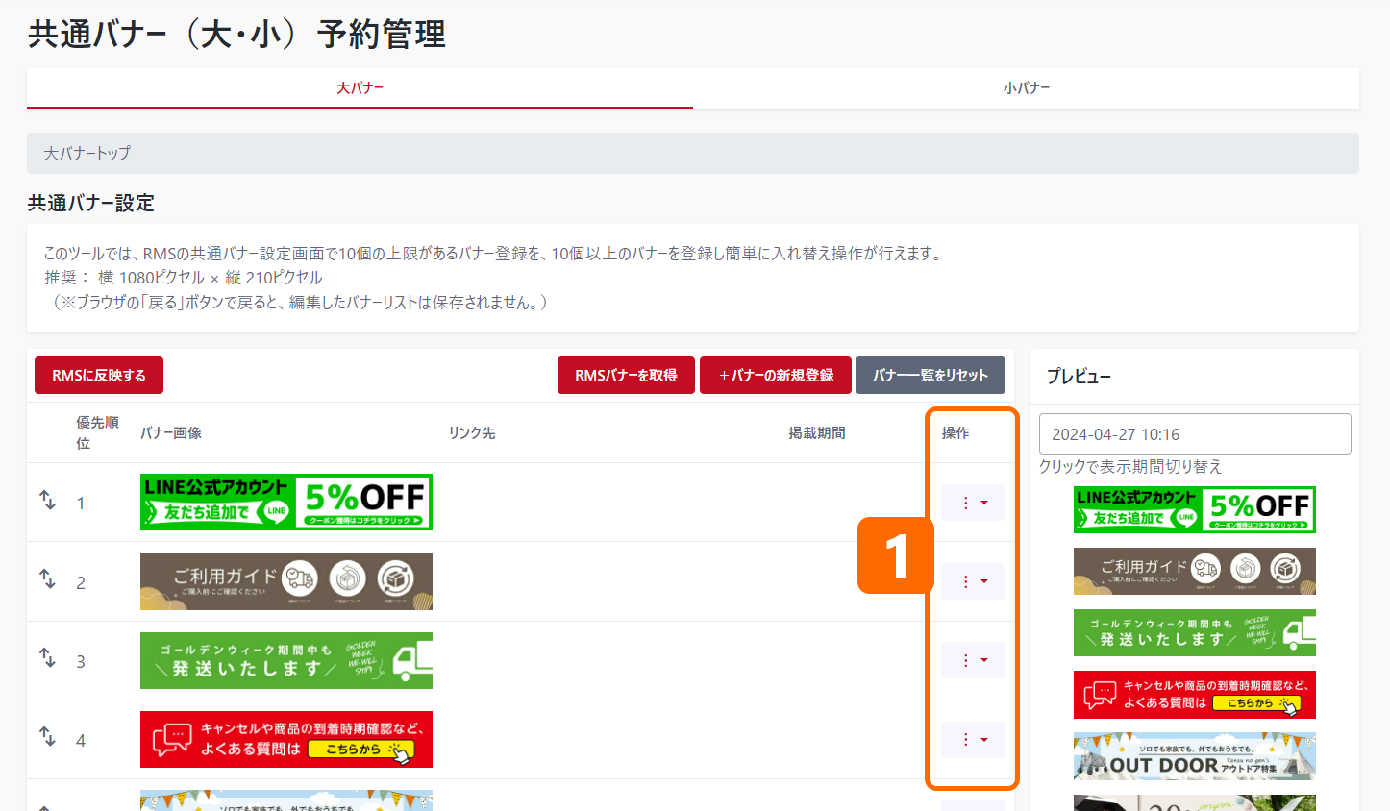Click the リンク先 column header
Image resolution: width=1390 pixels, height=811 pixels.
click(x=472, y=433)
